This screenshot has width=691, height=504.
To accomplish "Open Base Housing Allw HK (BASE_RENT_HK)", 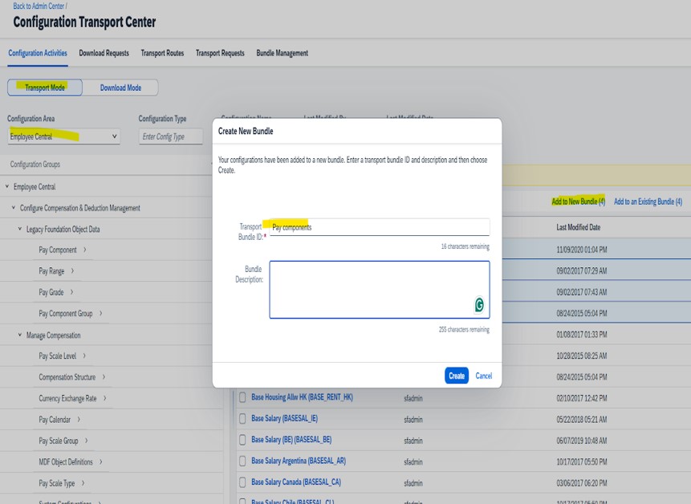I will click(302, 397).
